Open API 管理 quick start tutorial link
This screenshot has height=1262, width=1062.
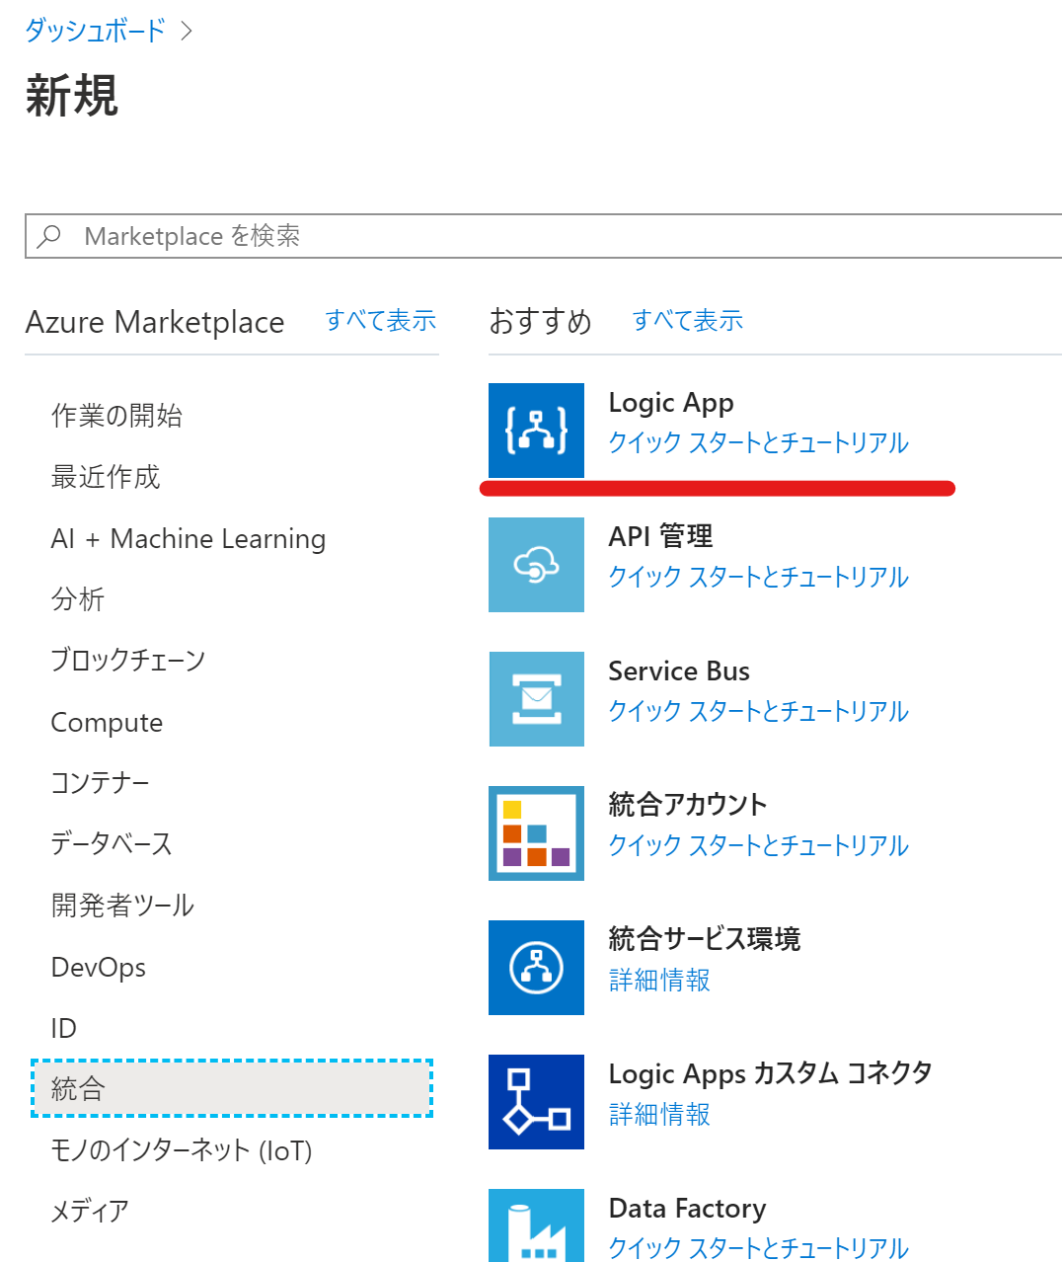point(758,577)
